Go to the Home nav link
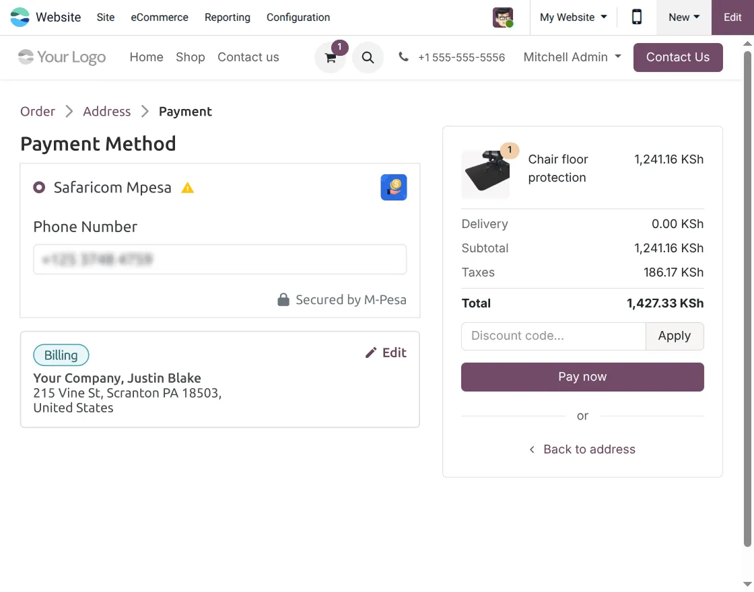 147,57
